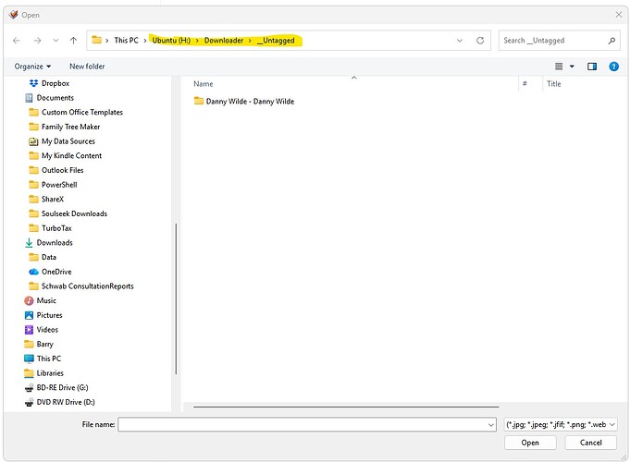The width and height of the screenshot is (630, 462).
Task: Expand the address bar history dropdown
Action: 460,41
